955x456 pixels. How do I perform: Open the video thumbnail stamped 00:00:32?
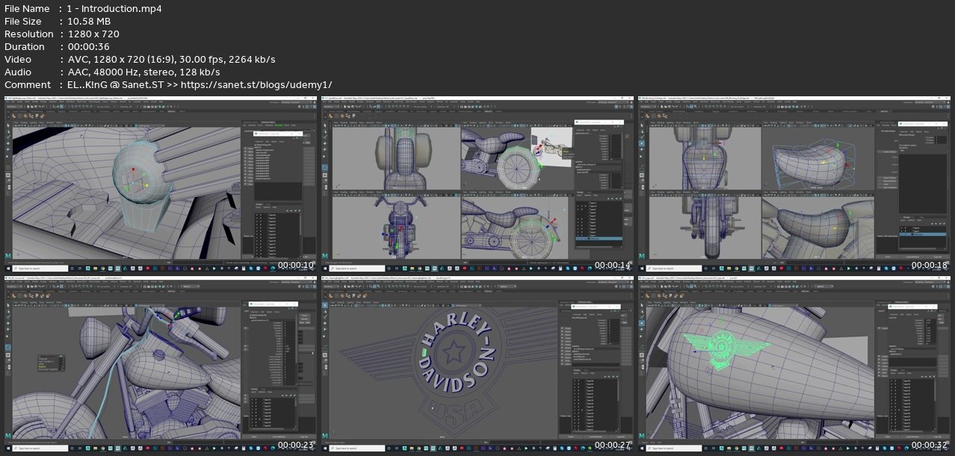click(794, 364)
